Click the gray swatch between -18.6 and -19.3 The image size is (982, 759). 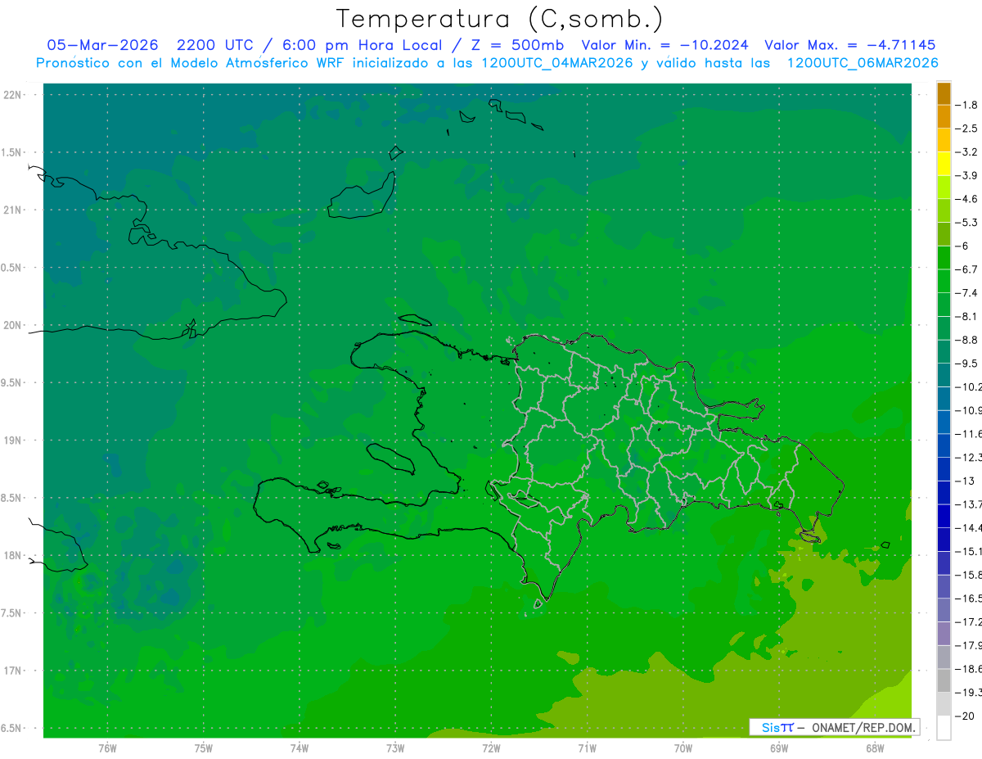pos(944,680)
